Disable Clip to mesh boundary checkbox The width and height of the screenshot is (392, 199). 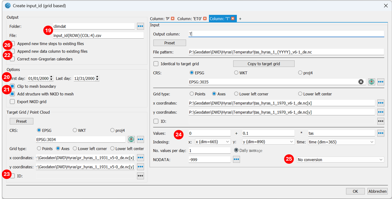coord(12,86)
